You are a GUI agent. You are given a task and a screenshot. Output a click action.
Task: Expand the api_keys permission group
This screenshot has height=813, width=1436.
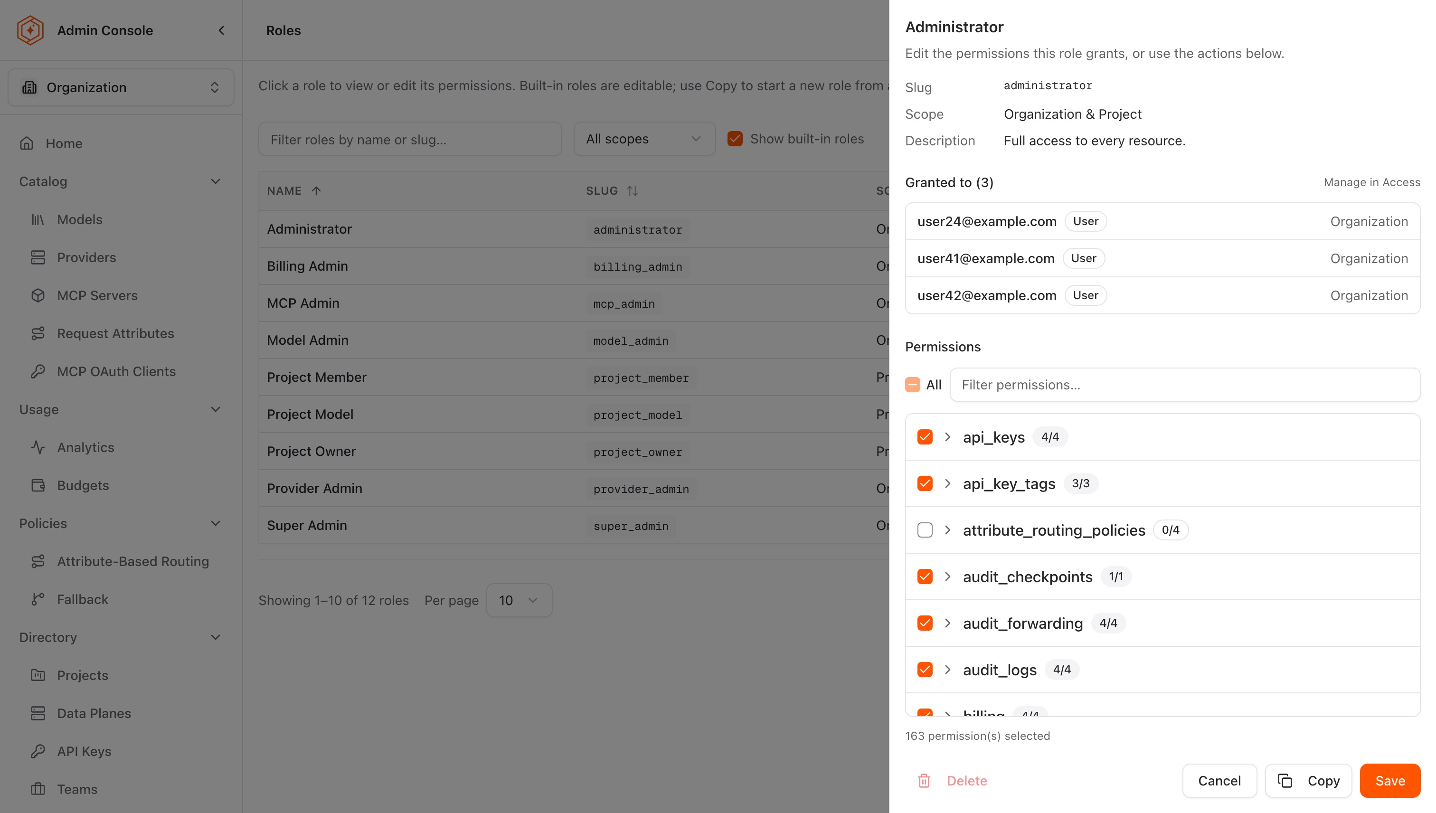(x=947, y=436)
